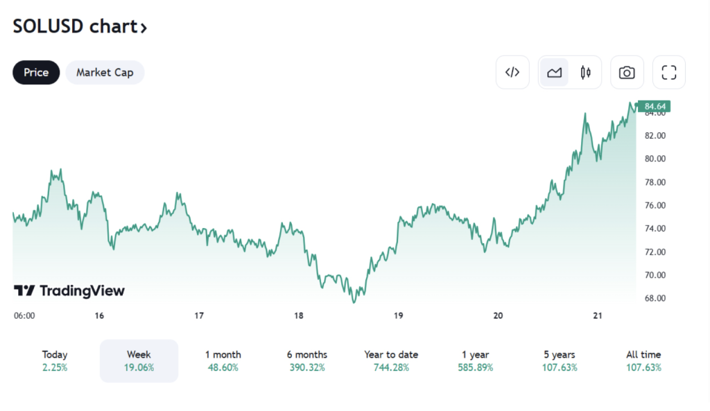Viewport: 710px width, 411px height.
Task: Take a chart snapshot with camera icon
Action: coord(627,72)
